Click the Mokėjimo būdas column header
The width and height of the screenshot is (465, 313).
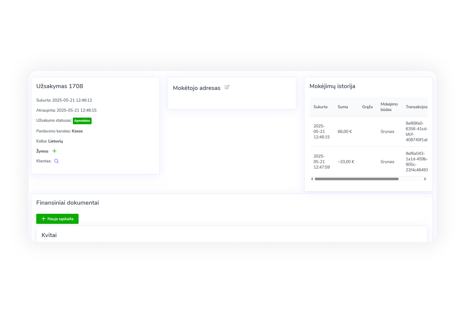pyautogui.click(x=389, y=107)
